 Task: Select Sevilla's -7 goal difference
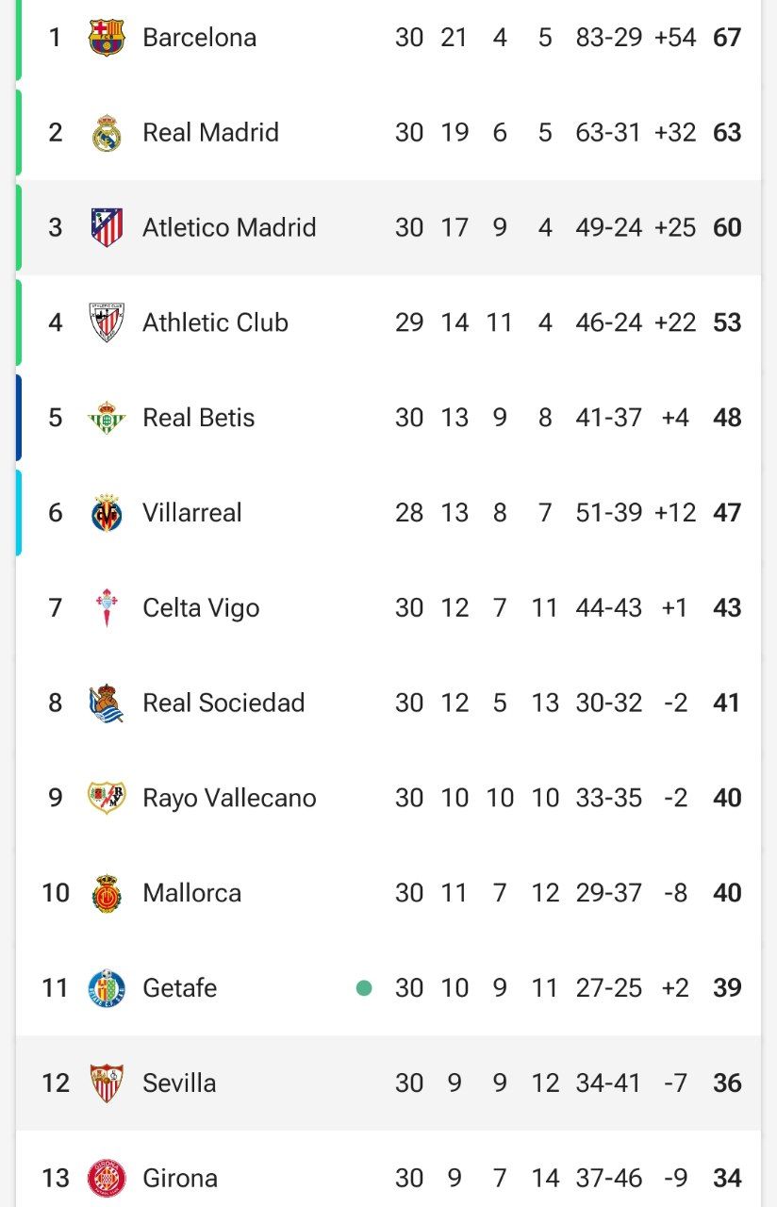[675, 1083]
